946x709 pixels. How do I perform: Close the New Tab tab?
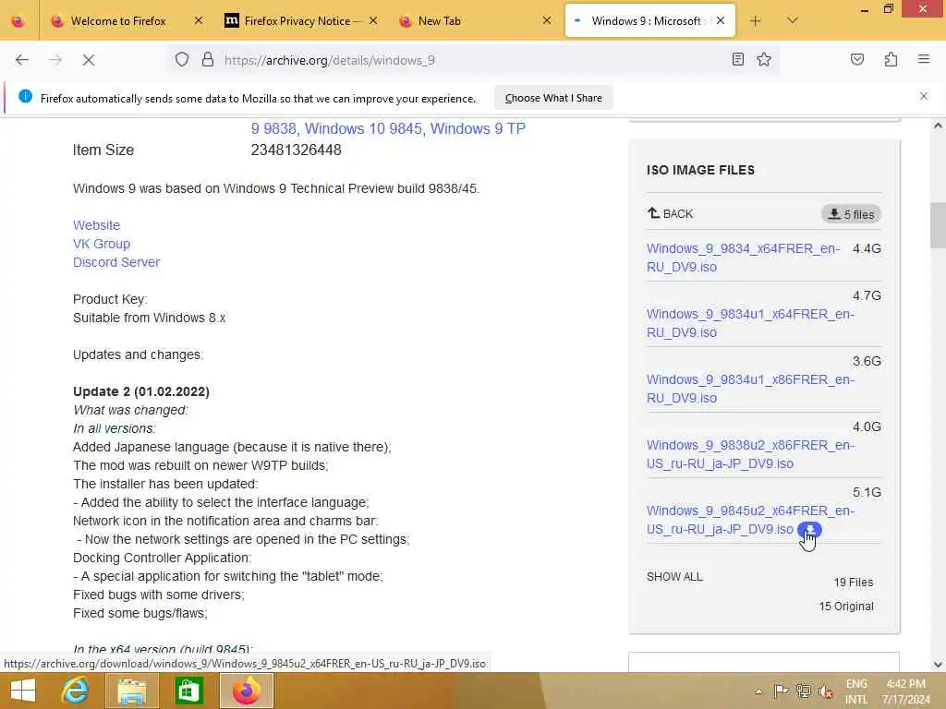tap(547, 21)
